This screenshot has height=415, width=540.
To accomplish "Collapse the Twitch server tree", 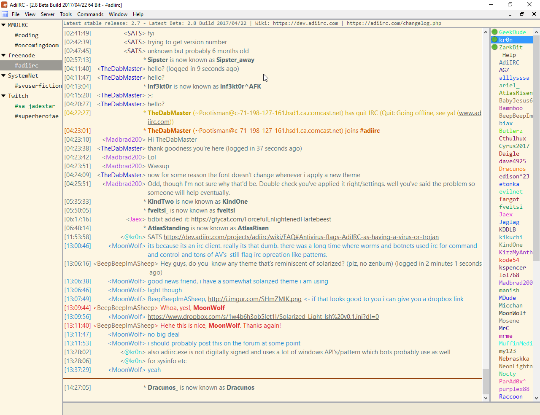I will click(3, 96).
